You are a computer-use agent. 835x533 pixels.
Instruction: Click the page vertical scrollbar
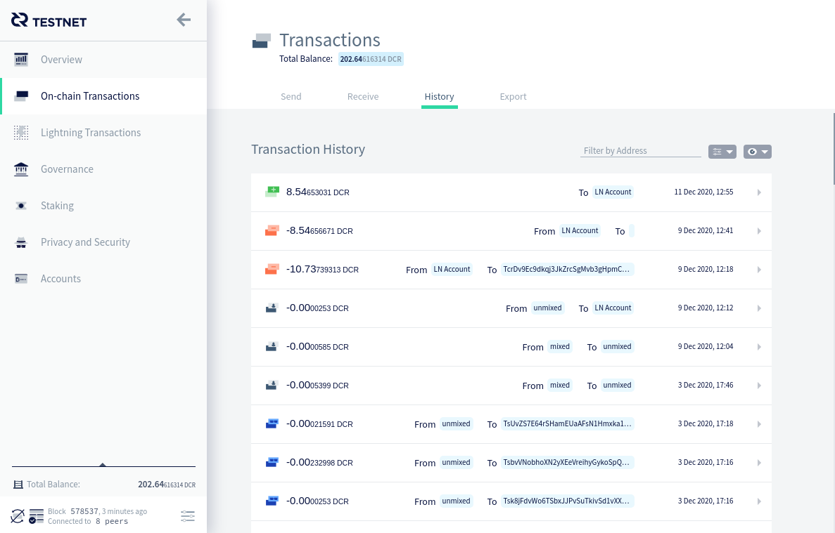point(834,149)
